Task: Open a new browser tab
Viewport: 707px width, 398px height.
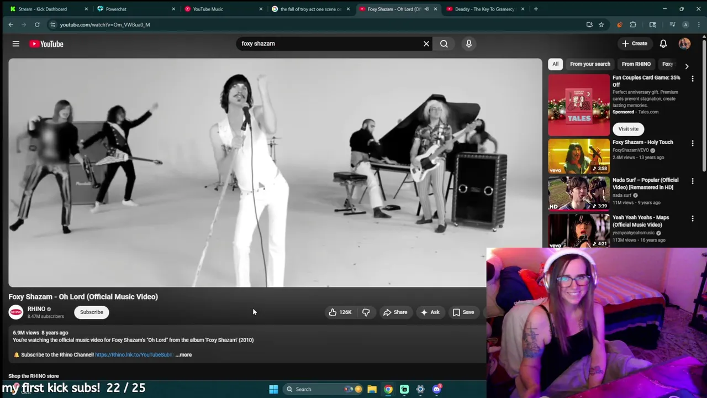Action: click(536, 9)
